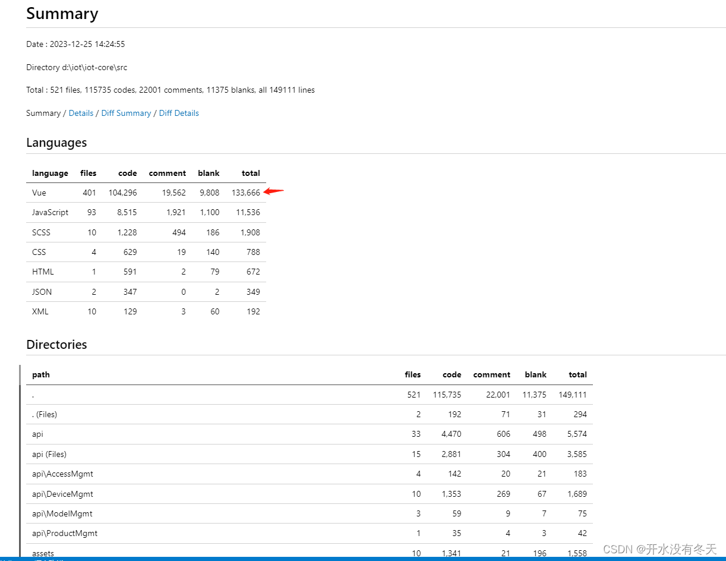Click JavaScript code count 8,515
Viewport: 726px width, 561px height.
click(x=127, y=213)
